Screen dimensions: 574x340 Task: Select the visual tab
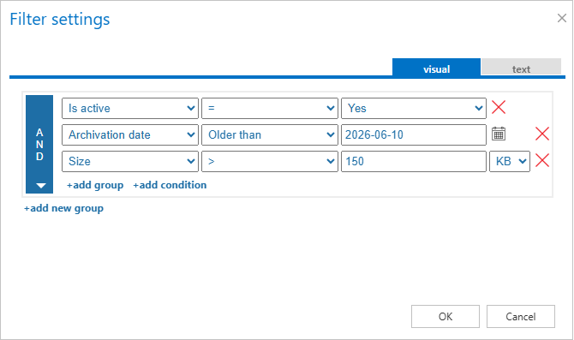(436, 68)
